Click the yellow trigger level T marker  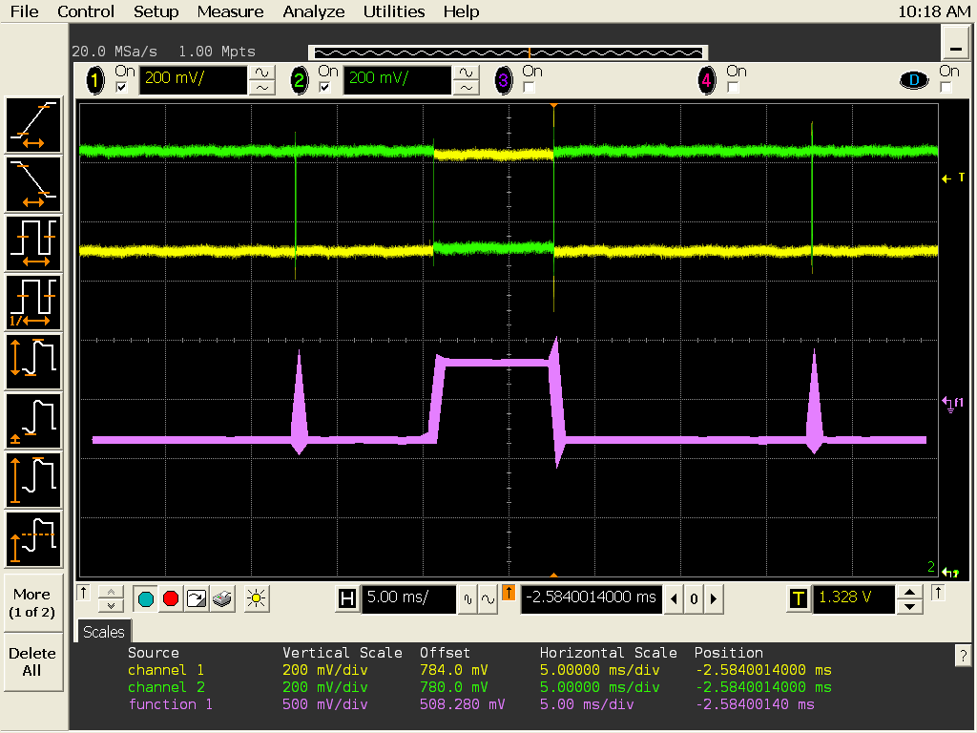tap(954, 178)
